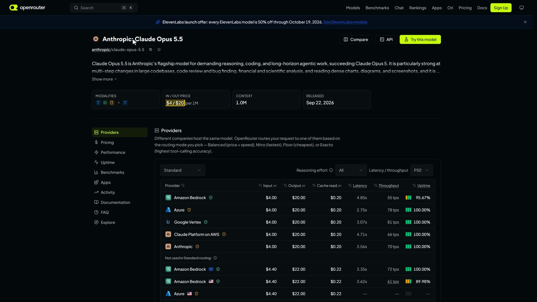
Task: Select the Benchmarks sidebar item
Action: pos(119,172)
